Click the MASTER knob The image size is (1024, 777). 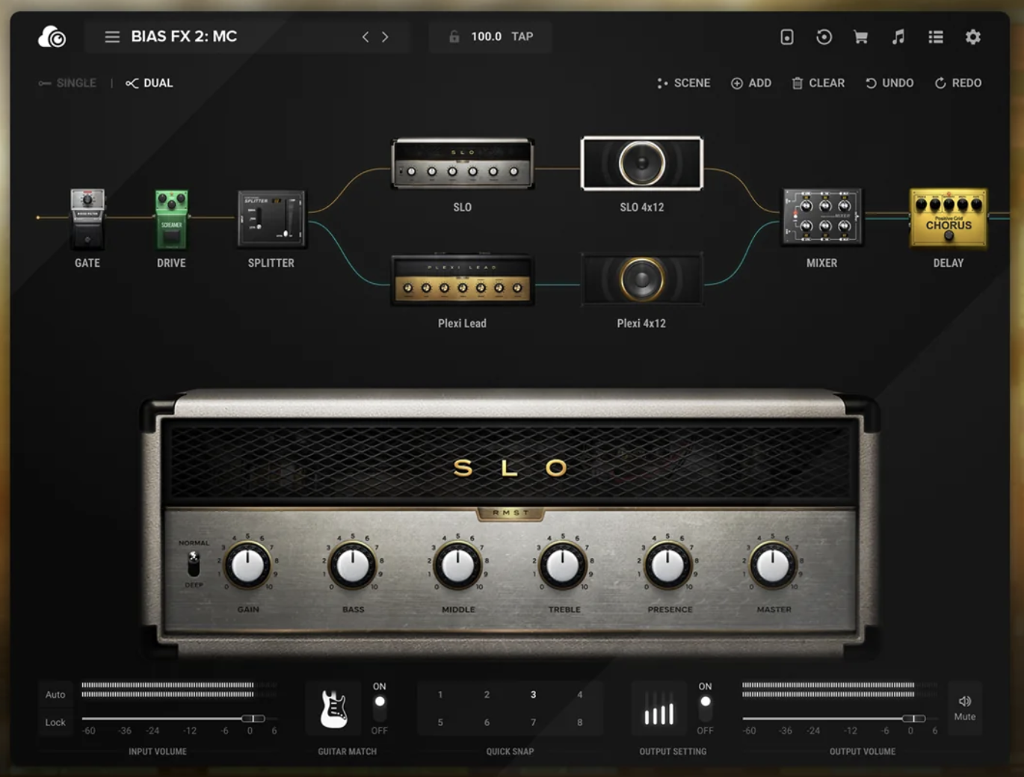coord(774,566)
